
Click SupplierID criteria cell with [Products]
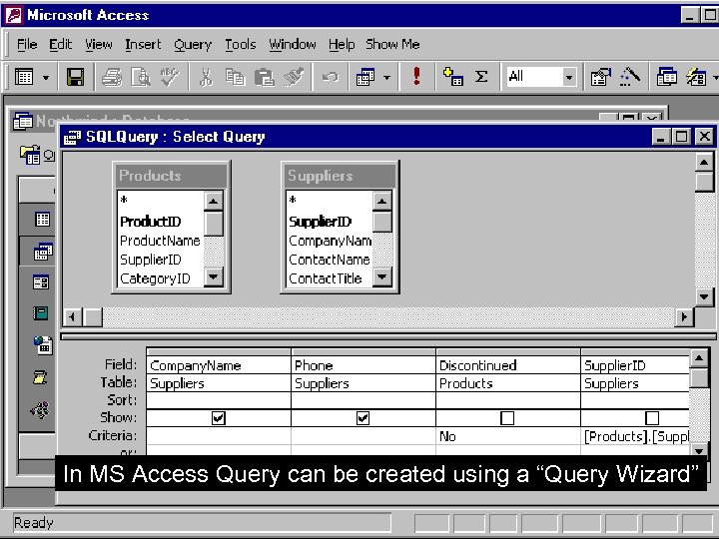coord(635,436)
